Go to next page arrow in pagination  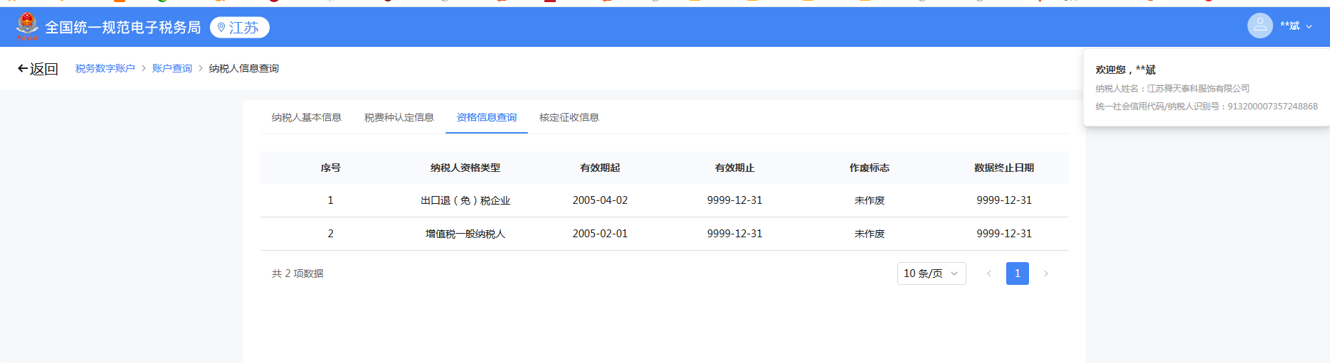click(1045, 273)
